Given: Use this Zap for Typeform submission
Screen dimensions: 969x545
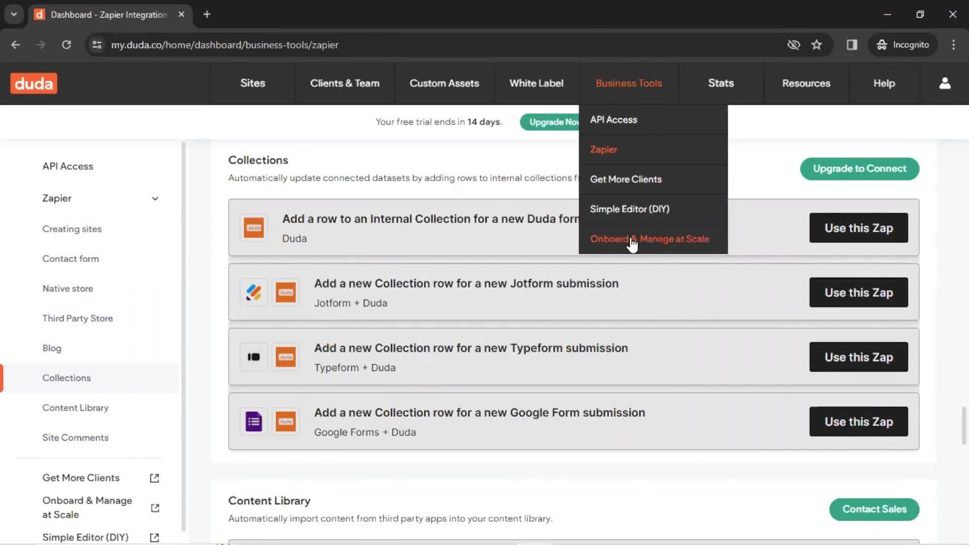Looking at the screenshot, I should 858,357.
